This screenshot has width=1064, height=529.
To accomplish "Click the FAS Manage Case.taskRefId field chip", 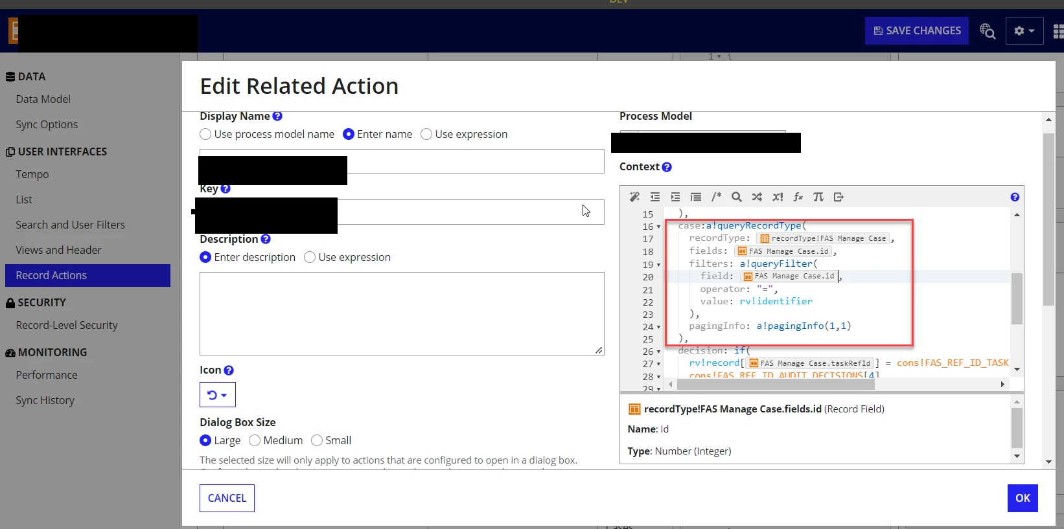I will [810, 363].
